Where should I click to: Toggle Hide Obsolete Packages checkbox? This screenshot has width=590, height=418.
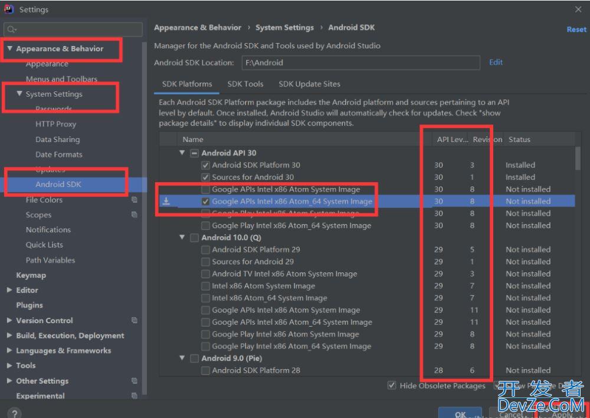(x=392, y=386)
